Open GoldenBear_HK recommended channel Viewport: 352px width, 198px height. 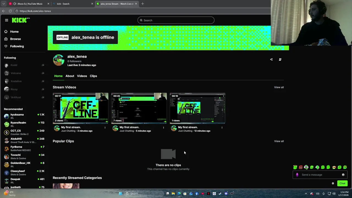(x=24, y=165)
